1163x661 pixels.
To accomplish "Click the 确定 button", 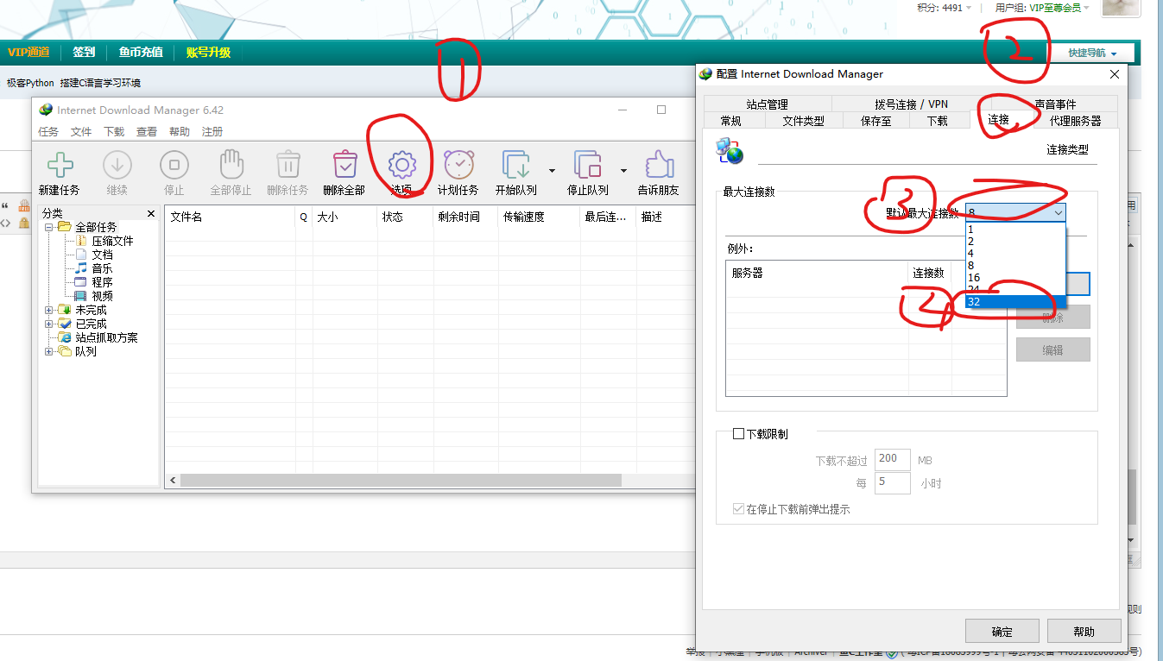I will [x=1002, y=632].
